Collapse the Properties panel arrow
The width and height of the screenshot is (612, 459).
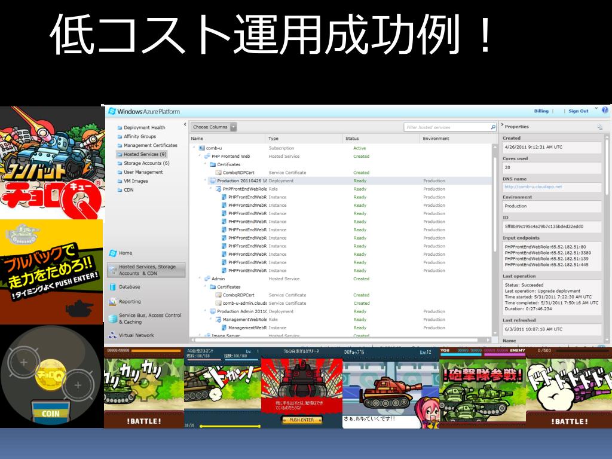502,125
